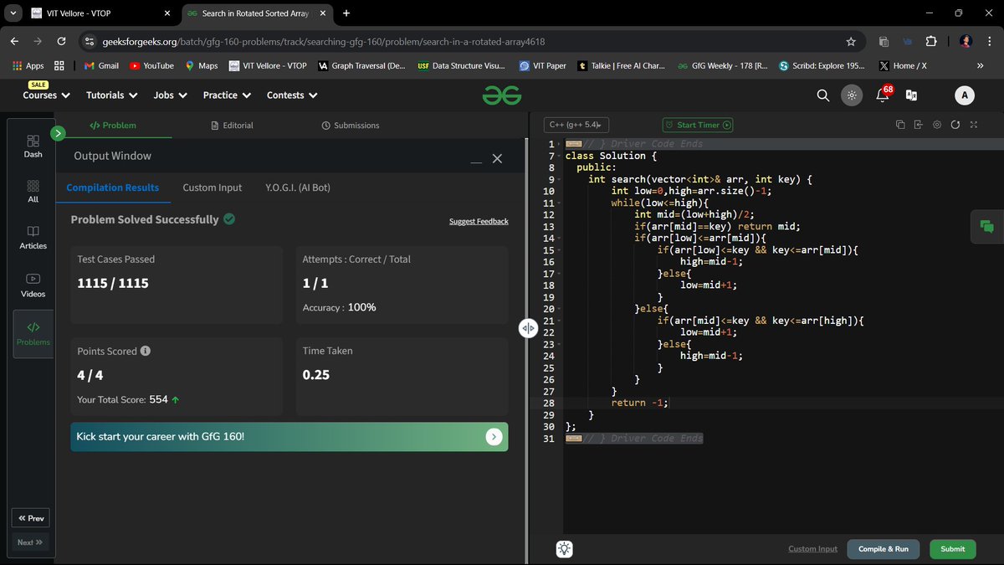Open editor settings gear
The height and width of the screenshot is (565, 1004).
937,125
